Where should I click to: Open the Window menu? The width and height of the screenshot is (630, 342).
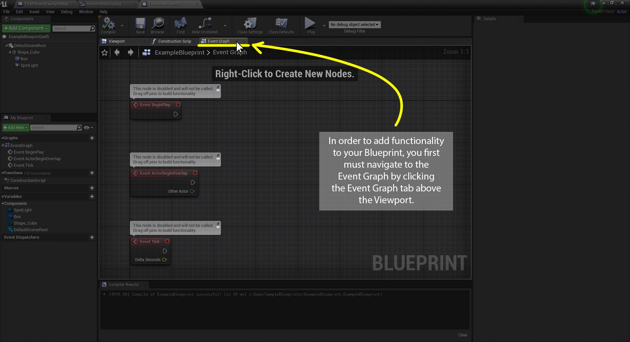(x=86, y=12)
